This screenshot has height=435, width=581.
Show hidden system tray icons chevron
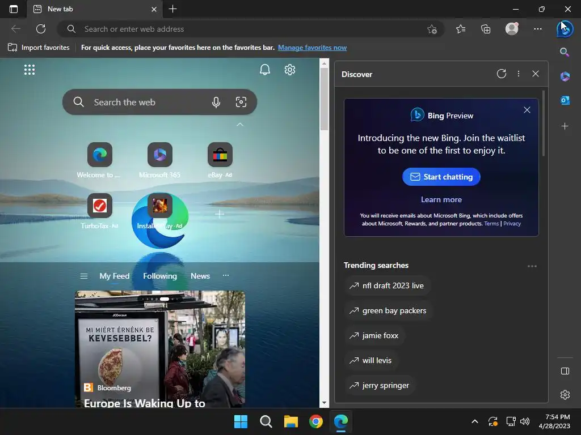[x=475, y=421]
